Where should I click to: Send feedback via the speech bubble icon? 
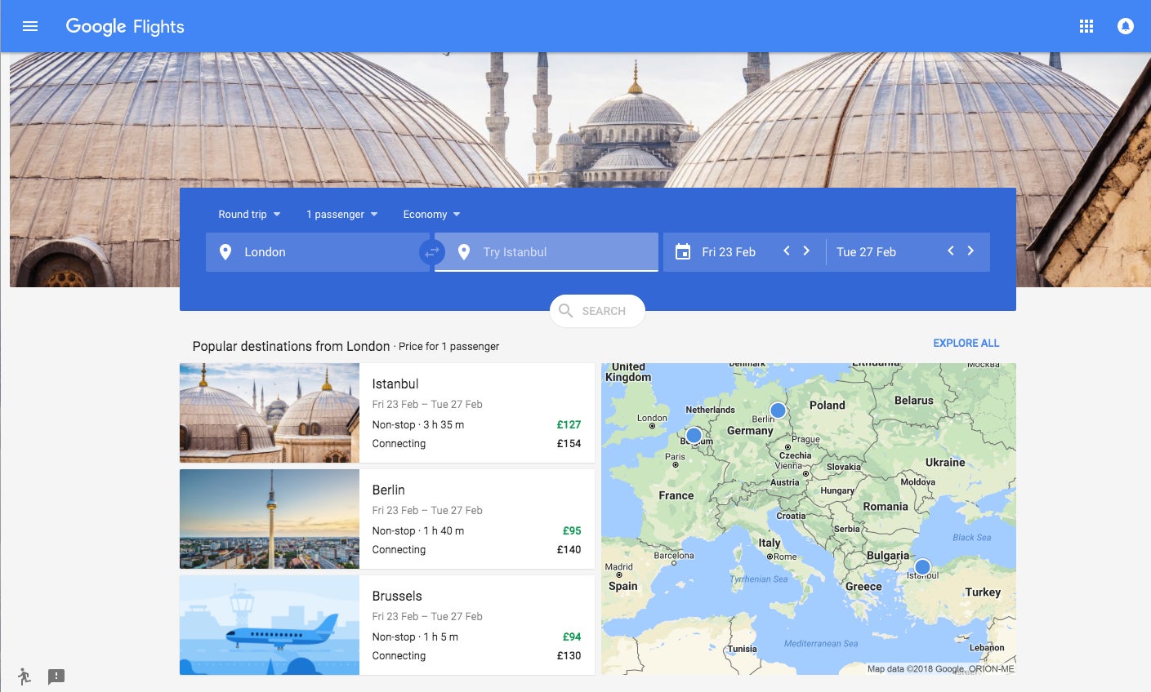56,676
